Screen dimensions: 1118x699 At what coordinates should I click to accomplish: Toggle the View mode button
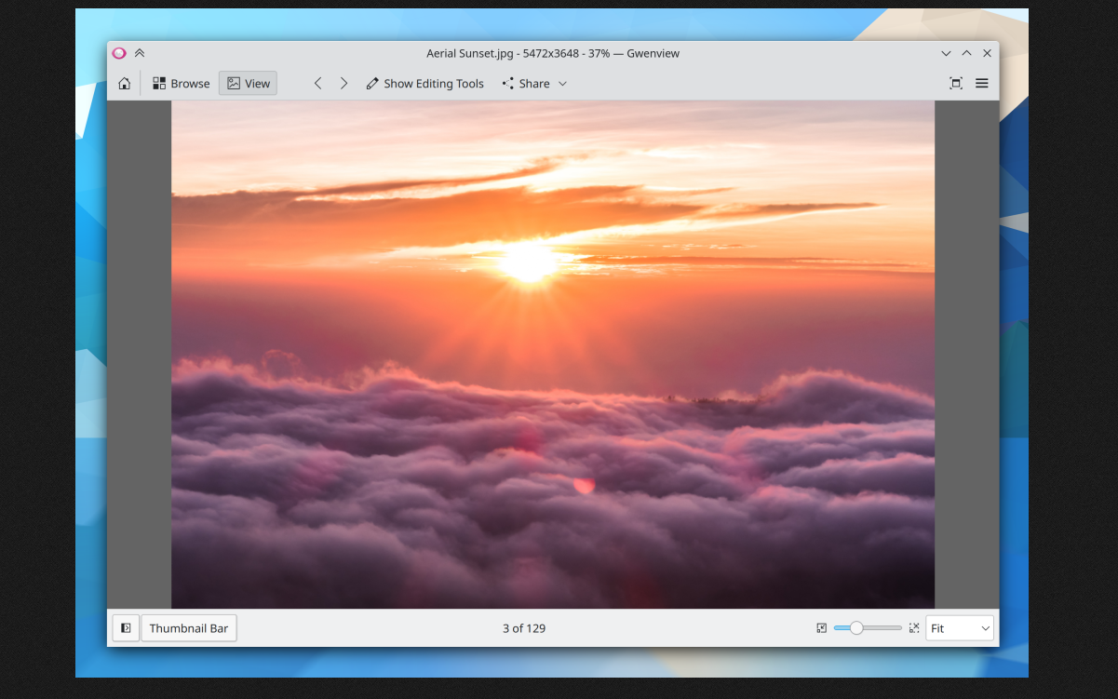(248, 84)
